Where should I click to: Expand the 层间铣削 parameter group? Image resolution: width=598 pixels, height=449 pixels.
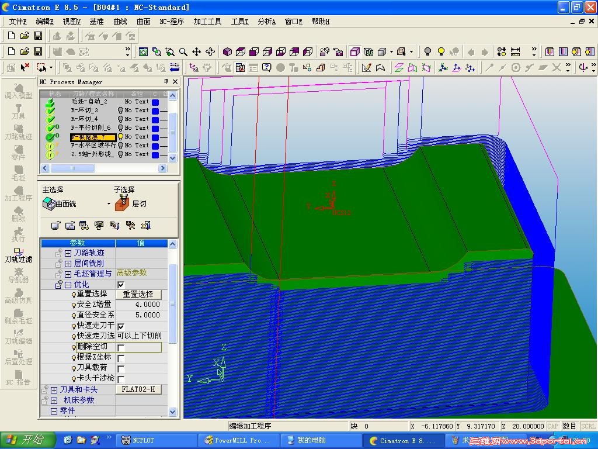pos(68,264)
